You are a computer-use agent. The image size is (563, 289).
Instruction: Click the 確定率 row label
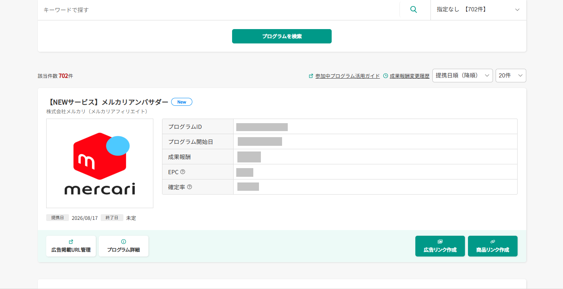(177, 187)
